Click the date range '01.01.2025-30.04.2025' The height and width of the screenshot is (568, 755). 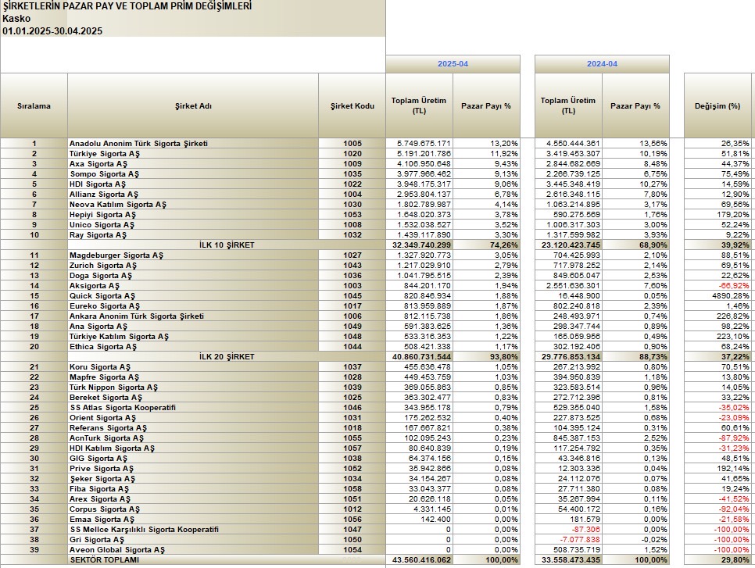tap(52, 31)
